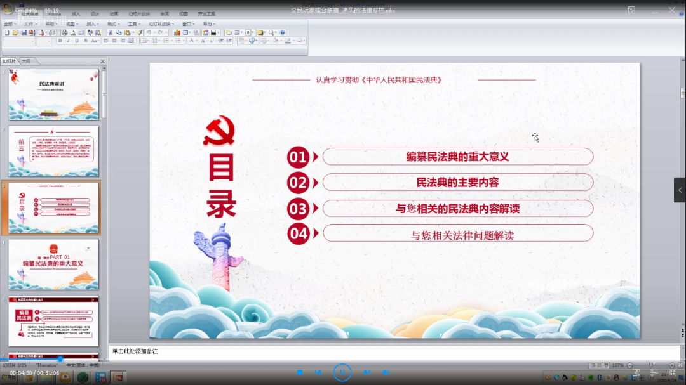The width and height of the screenshot is (686, 385).
Task: Click the Bold formatting button
Action: point(60,41)
